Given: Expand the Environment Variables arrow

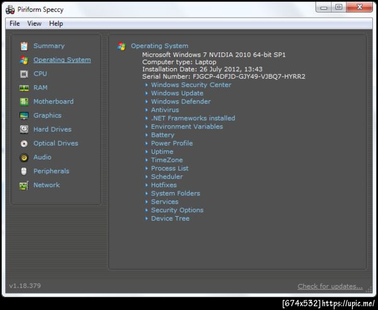Looking at the screenshot, I should click(146, 127).
